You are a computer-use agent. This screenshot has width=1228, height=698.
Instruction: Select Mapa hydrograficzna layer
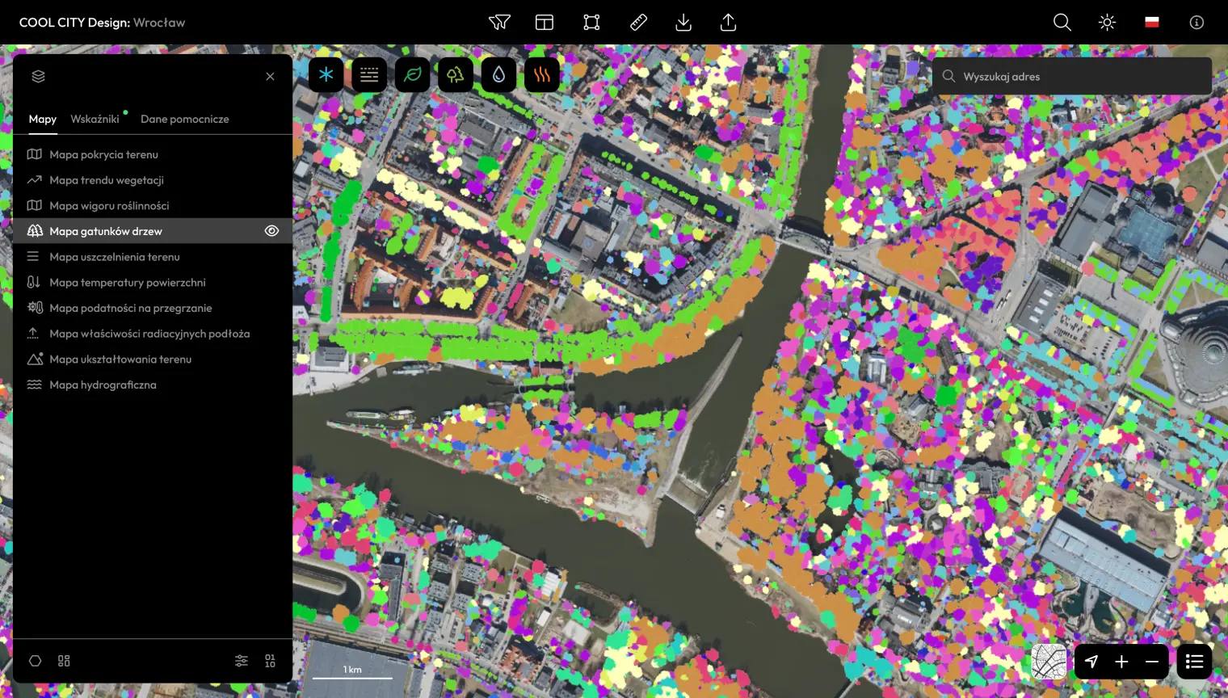(153, 385)
